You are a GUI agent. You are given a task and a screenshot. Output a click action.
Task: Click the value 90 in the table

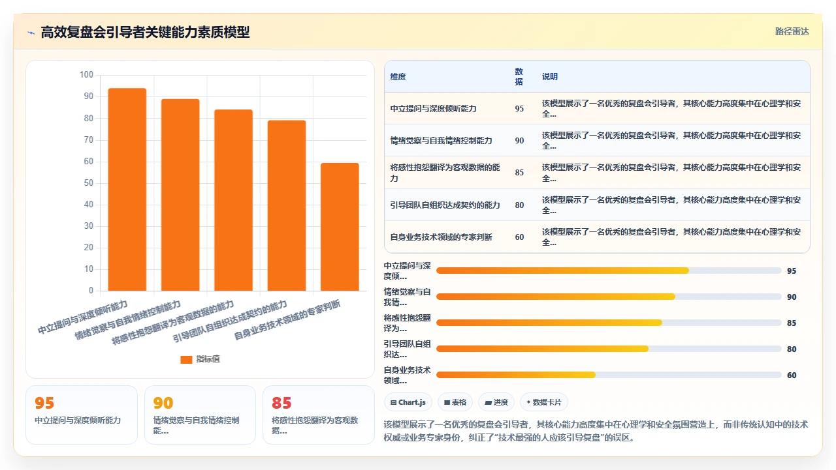click(x=519, y=141)
